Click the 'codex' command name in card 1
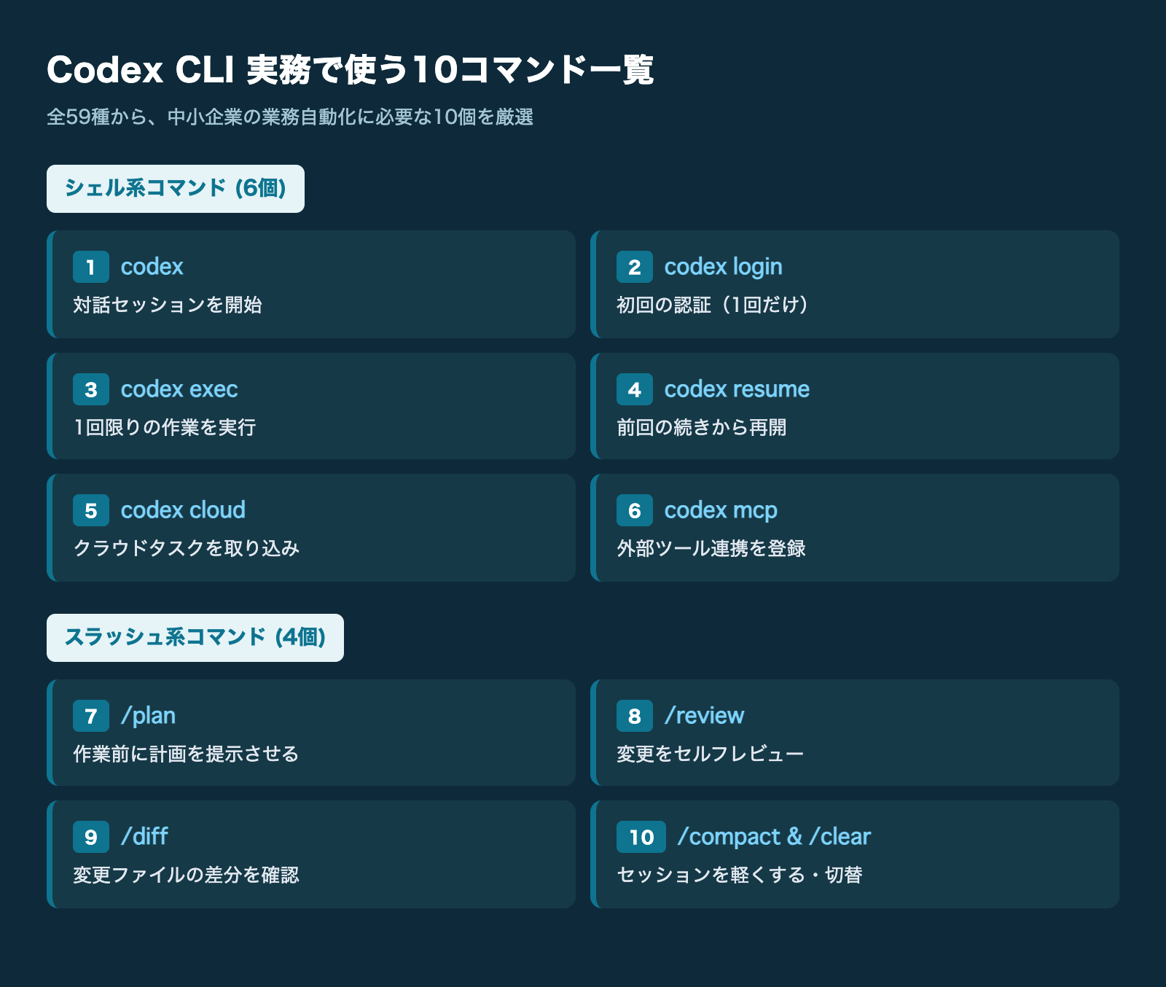Image resolution: width=1166 pixels, height=987 pixels. click(152, 267)
